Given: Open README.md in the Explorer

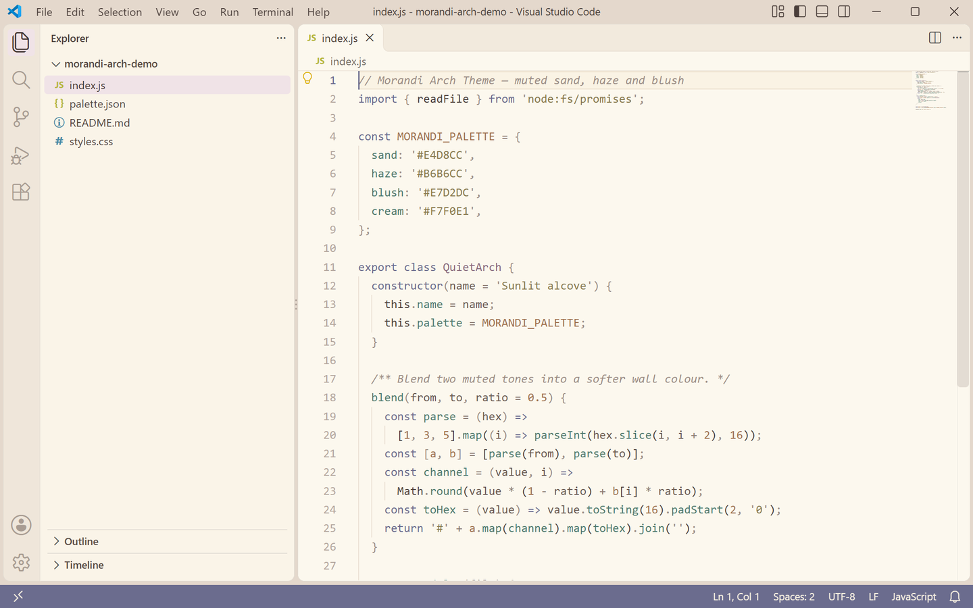Looking at the screenshot, I should click(x=168, y=123).
